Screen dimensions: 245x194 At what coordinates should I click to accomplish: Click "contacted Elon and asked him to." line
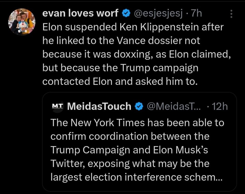point(120,81)
